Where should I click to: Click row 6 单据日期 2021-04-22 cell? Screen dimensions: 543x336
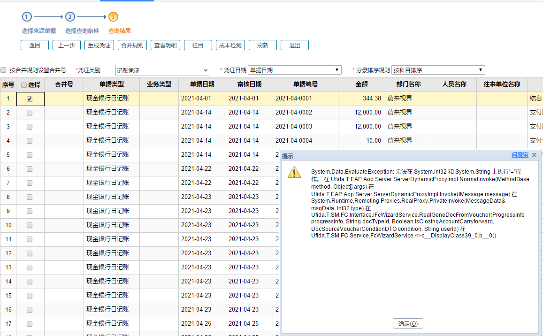tap(202, 168)
